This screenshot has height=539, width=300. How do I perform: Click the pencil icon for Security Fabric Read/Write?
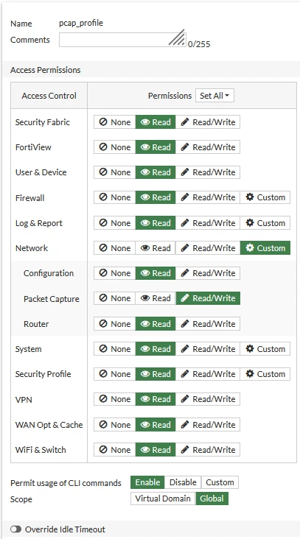click(185, 122)
